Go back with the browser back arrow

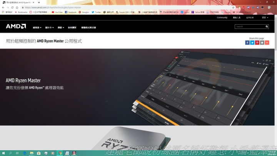pos(3,7)
